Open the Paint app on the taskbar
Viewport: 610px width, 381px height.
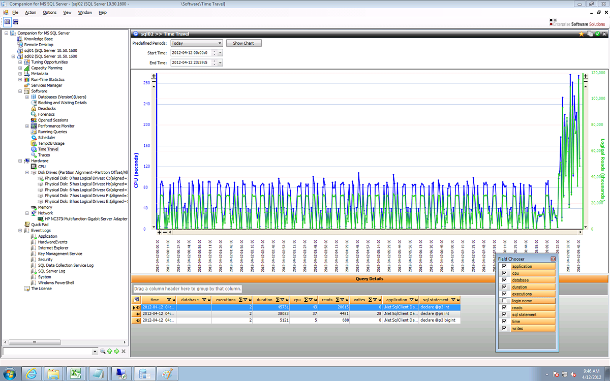[x=166, y=374]
